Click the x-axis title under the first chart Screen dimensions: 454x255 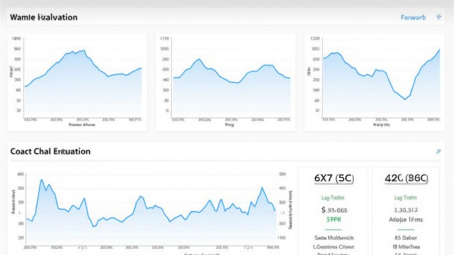[82, 125]
